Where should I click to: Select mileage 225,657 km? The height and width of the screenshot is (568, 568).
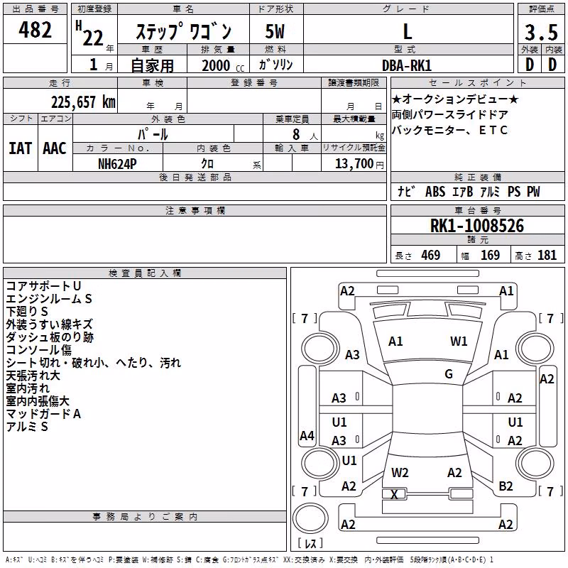[x=83, y=102]
